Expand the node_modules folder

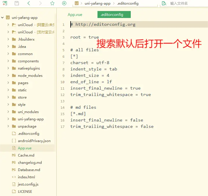(x=8, y=76)
